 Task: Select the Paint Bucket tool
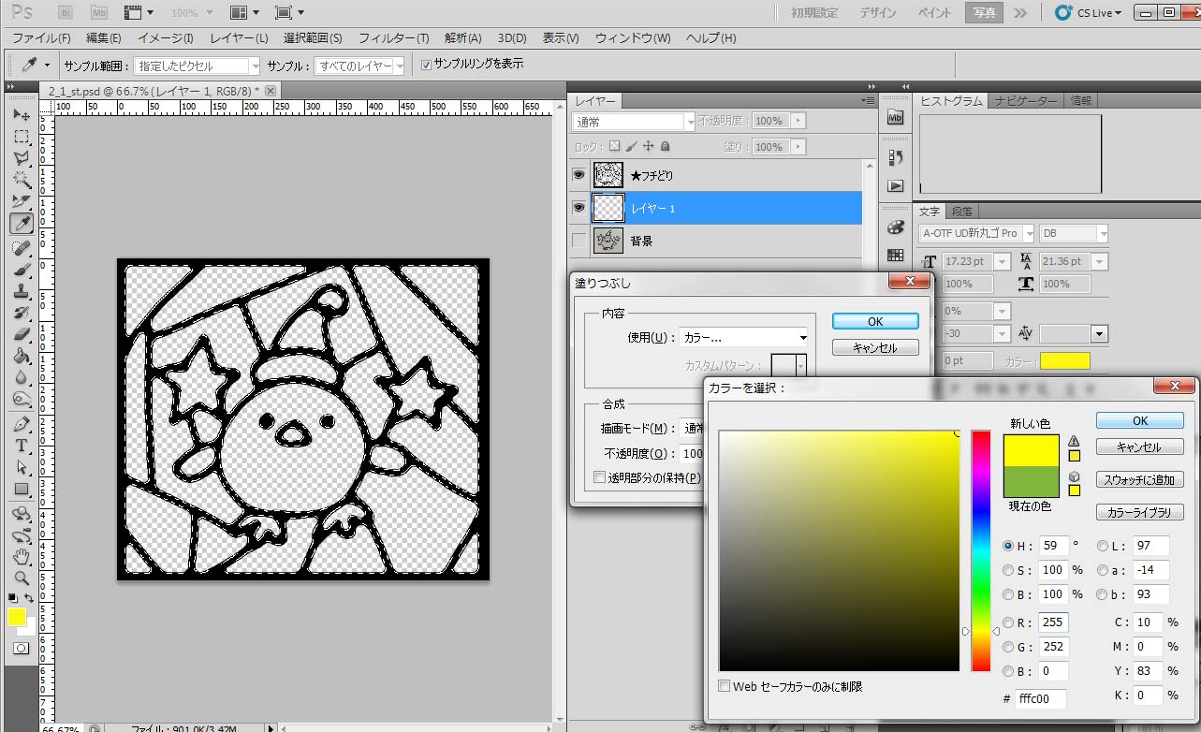pos(21,356)
